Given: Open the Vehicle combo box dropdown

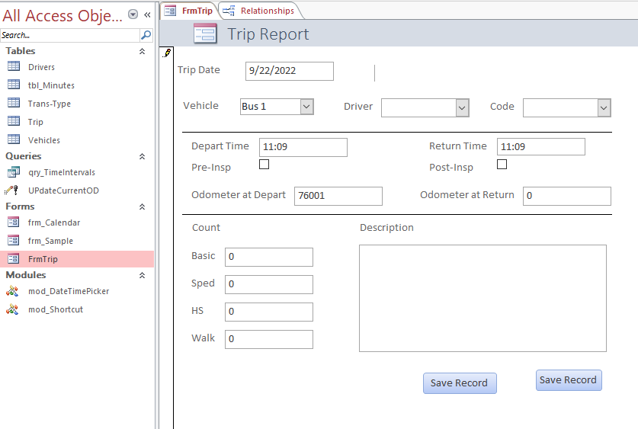Looking at the screenshot, I should coord(306,107).
